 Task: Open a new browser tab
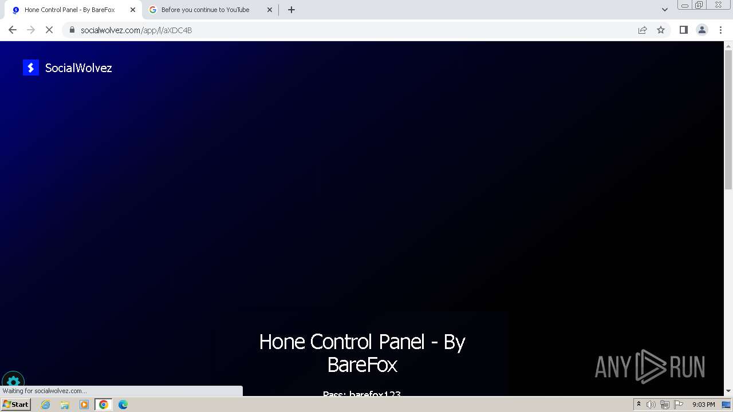(x=291, y=10)
